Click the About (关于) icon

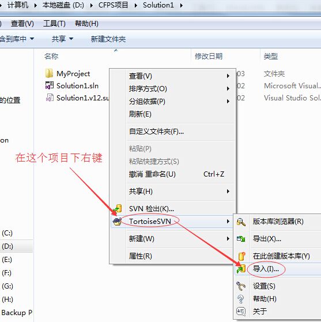pyautogui.click(x=241, y=311)
